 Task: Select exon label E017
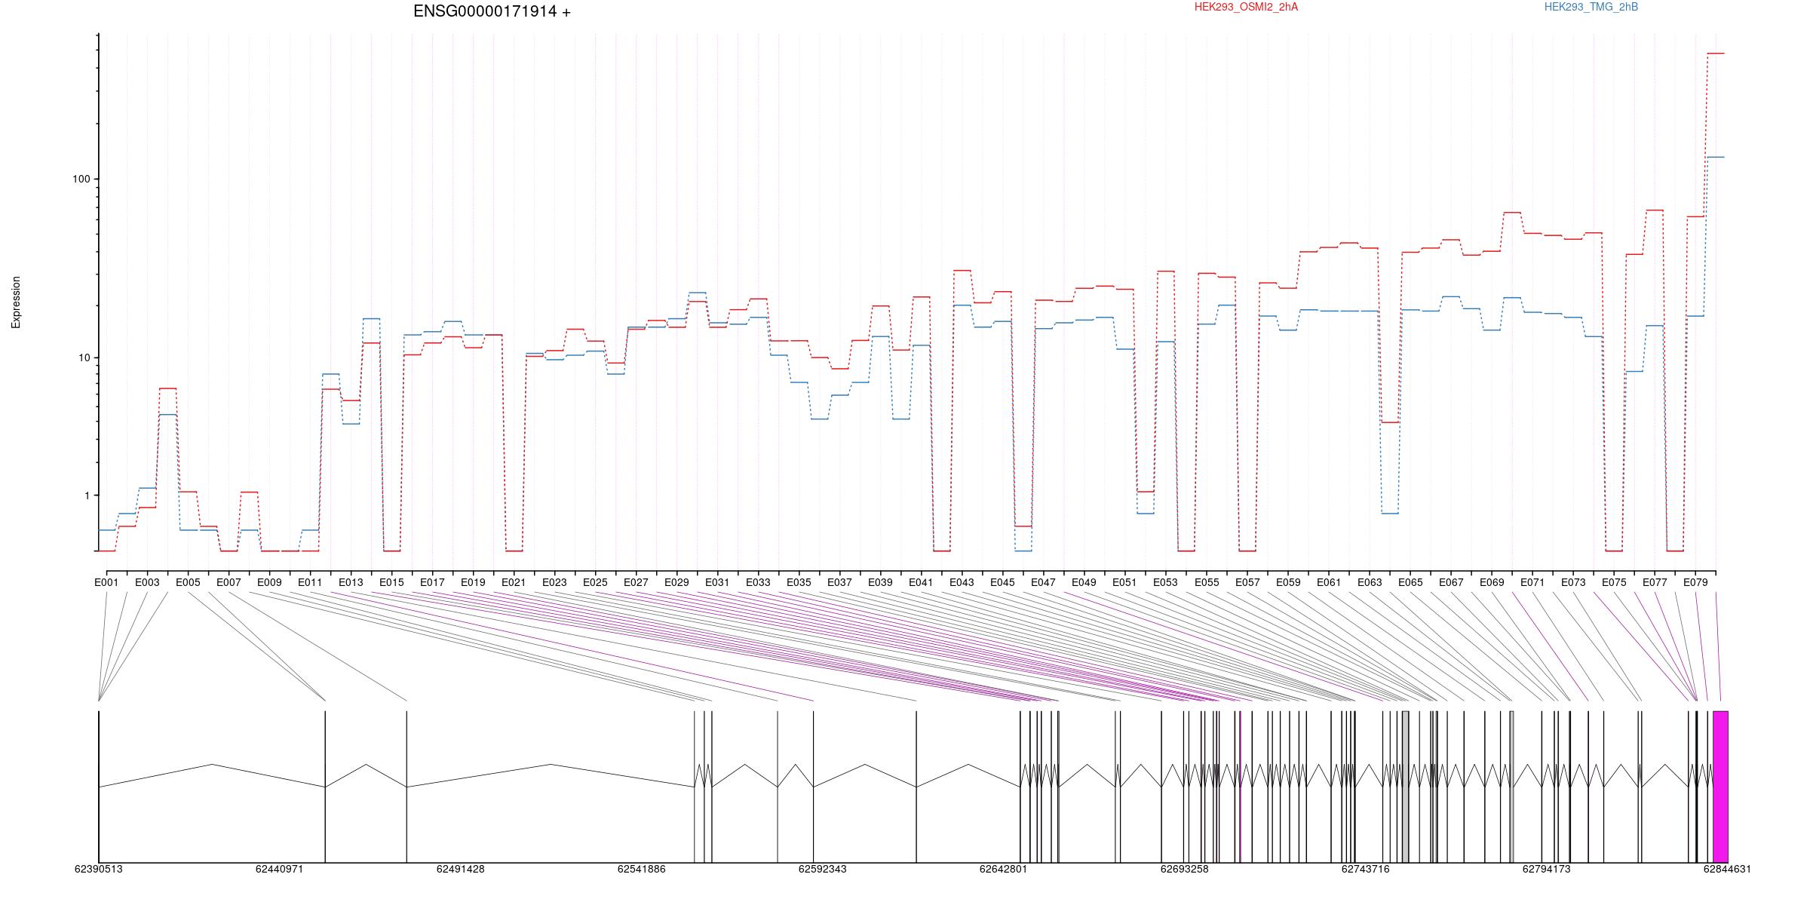coord(432,582)
